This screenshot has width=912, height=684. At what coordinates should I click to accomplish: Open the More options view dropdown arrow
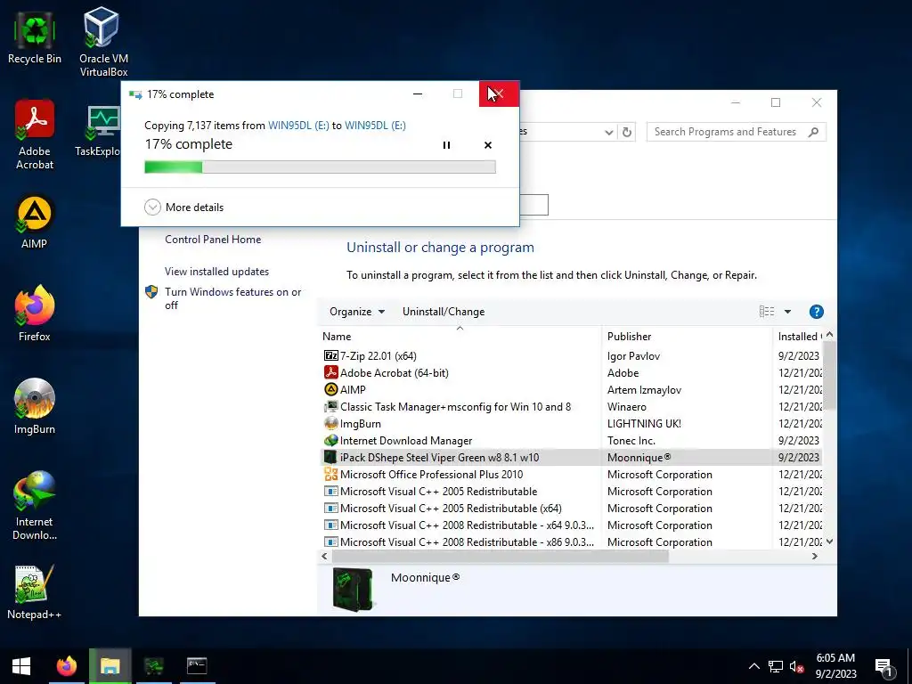point(787,312)
